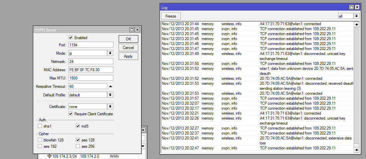
Task: Click the yellow address icon beside 109.174.2.3/24
Action: tap(49, 156)
